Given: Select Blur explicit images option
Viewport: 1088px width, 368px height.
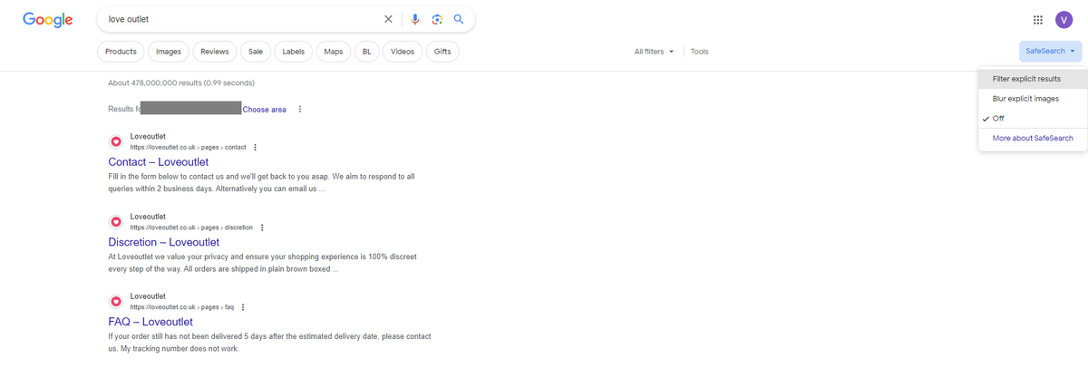Looking at the screenshot, I should (x=1033, y=98).
